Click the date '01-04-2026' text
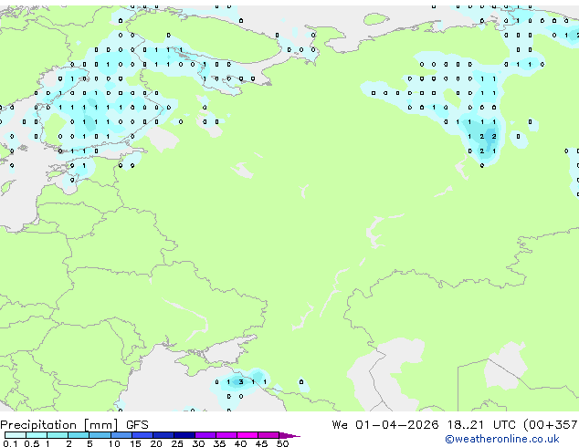579x447 pixels. (397, 425)
